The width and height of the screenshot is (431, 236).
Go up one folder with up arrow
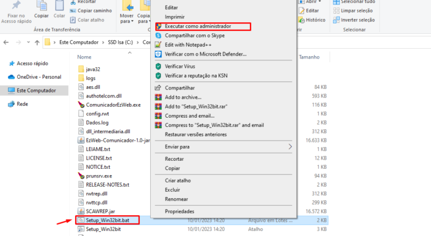click(x=37, y=43)
